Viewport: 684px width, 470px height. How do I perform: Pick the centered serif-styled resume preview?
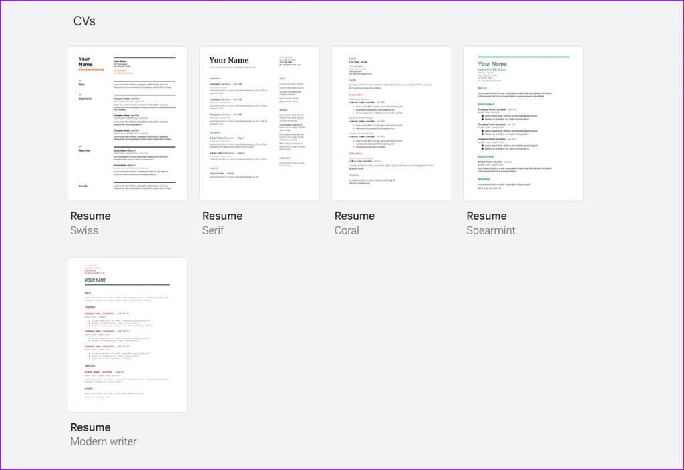coord(259,123)
